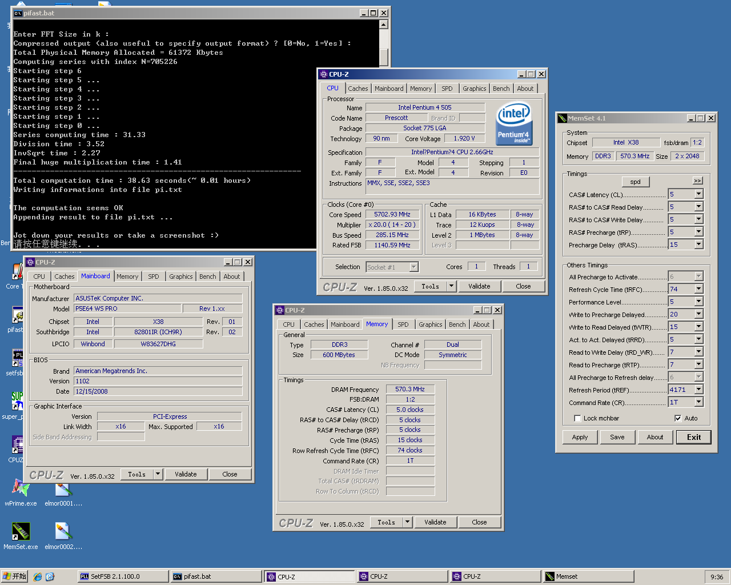Switch to Memset taskbar entry

588,576
